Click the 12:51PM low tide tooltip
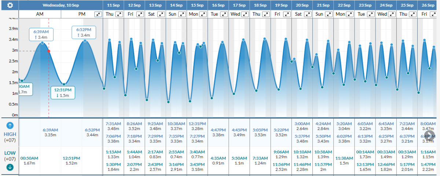 click(63, 93)
